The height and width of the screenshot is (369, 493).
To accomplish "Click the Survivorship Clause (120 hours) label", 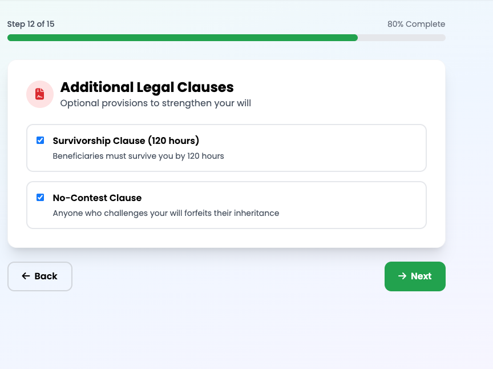I will [x=126, y=141].
